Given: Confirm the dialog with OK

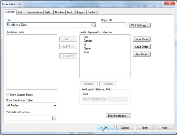Looking at the screenshot, I should pyautogui.click(x=105, y=128).
